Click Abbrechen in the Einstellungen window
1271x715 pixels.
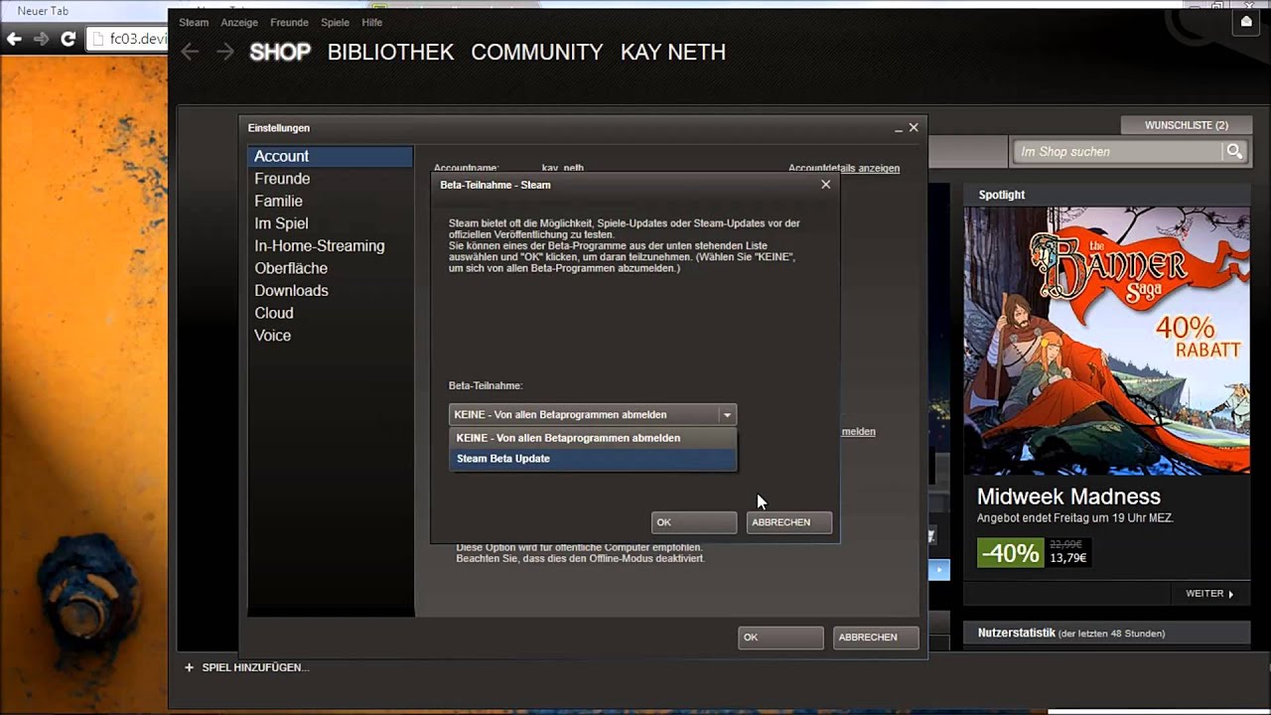pos(876,638)
